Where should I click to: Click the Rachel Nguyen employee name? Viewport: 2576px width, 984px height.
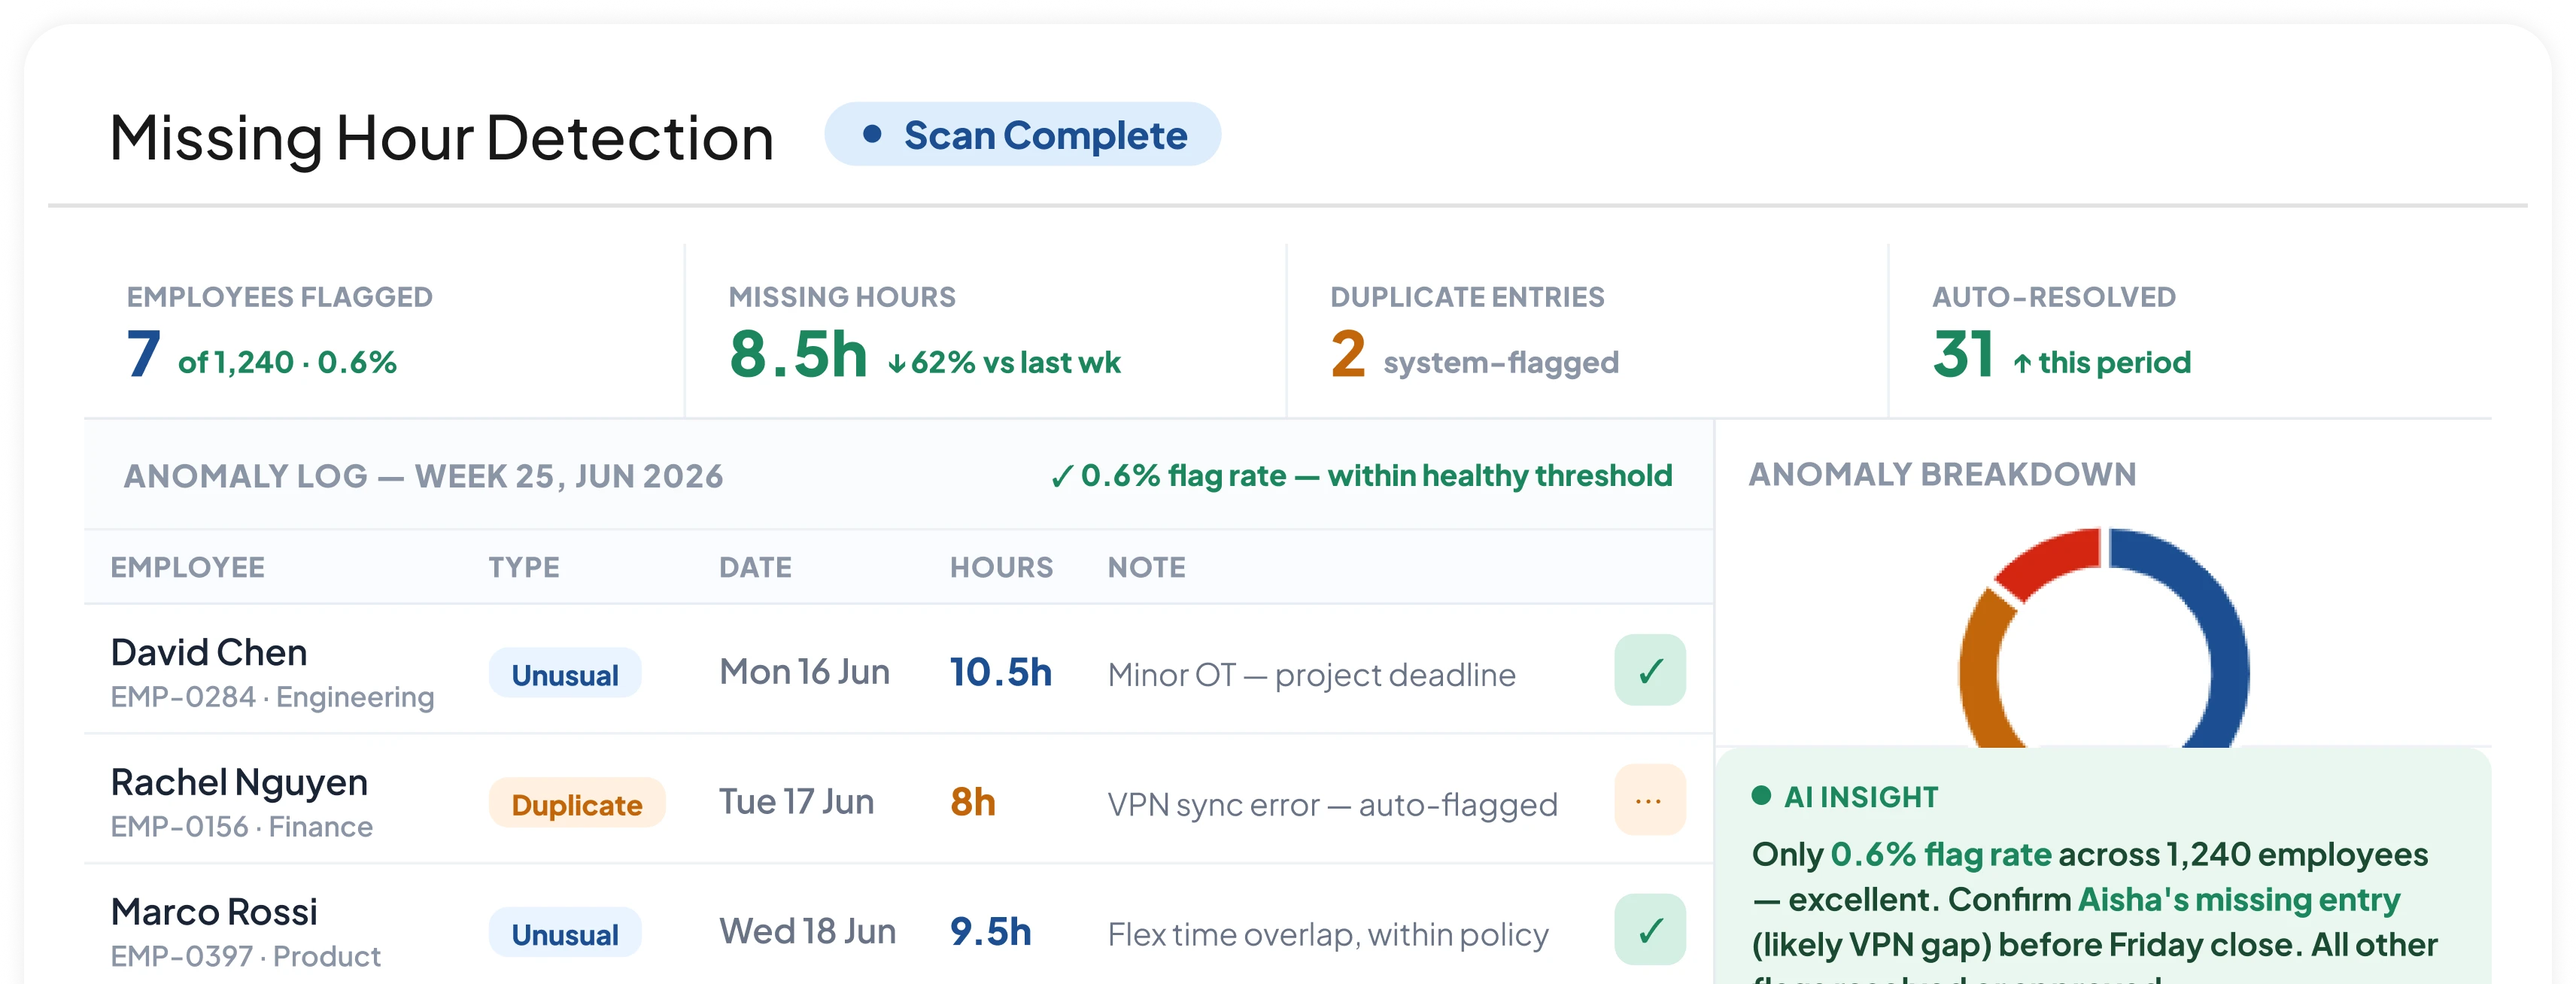tap(239, 782)
